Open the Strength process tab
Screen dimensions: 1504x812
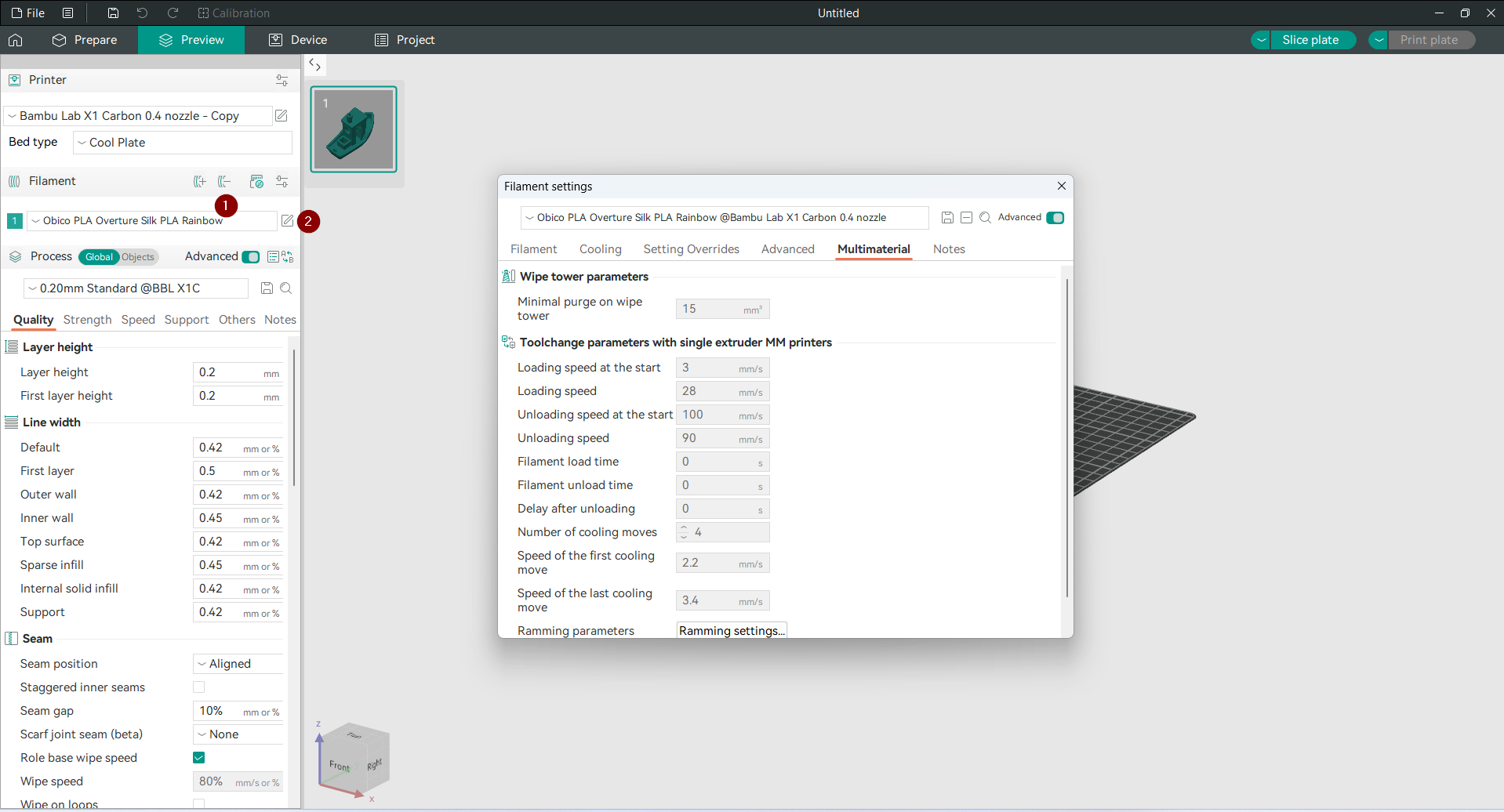click(88, 320)
